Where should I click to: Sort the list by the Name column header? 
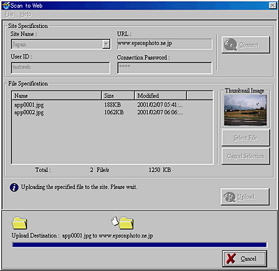click(56, 95)
